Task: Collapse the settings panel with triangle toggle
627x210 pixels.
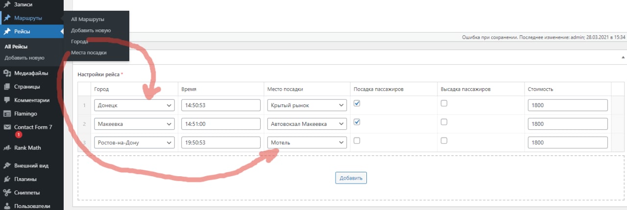Action: (622, 57)
